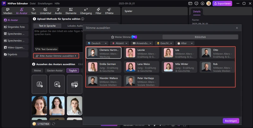
Task: Expand the Deutsch language dropdown
Action: pos(97,43)
